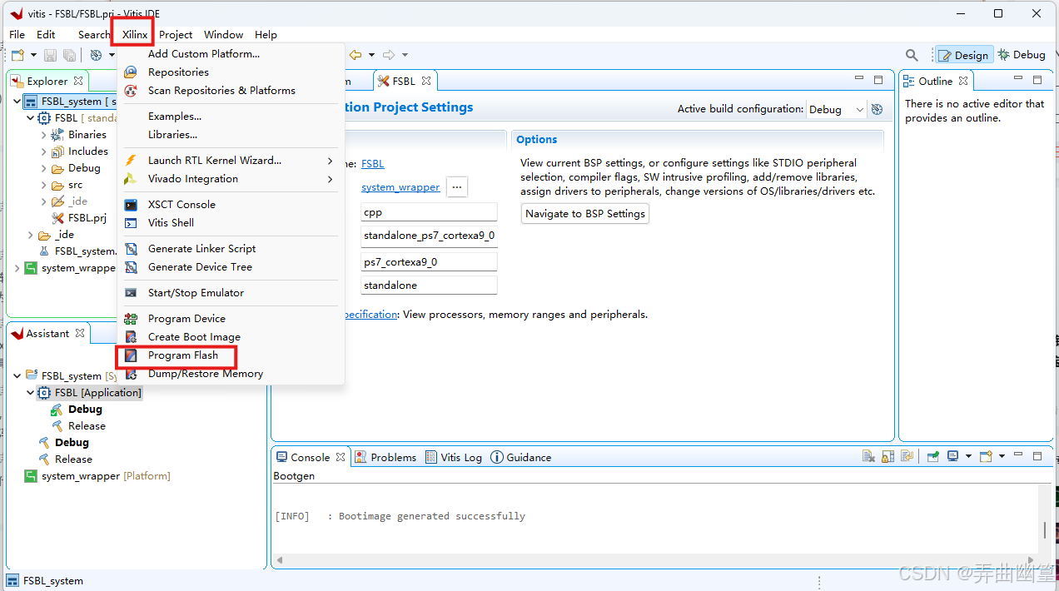Switch to the Debug perspective
Viewport: 1059px width, 591px height.
(x=1022, y=55)
